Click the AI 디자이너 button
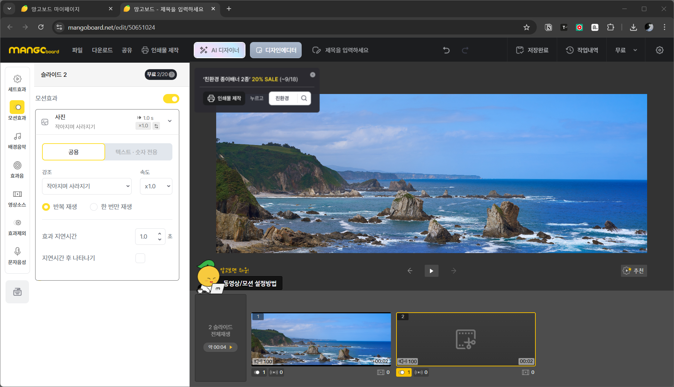Viewport: 674px width, 387px height. point(219,50)
